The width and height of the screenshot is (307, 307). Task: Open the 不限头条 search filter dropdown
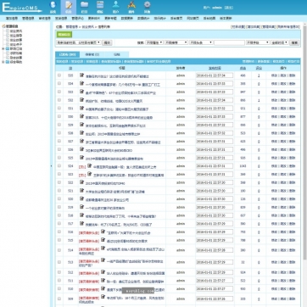coord(201,42)
